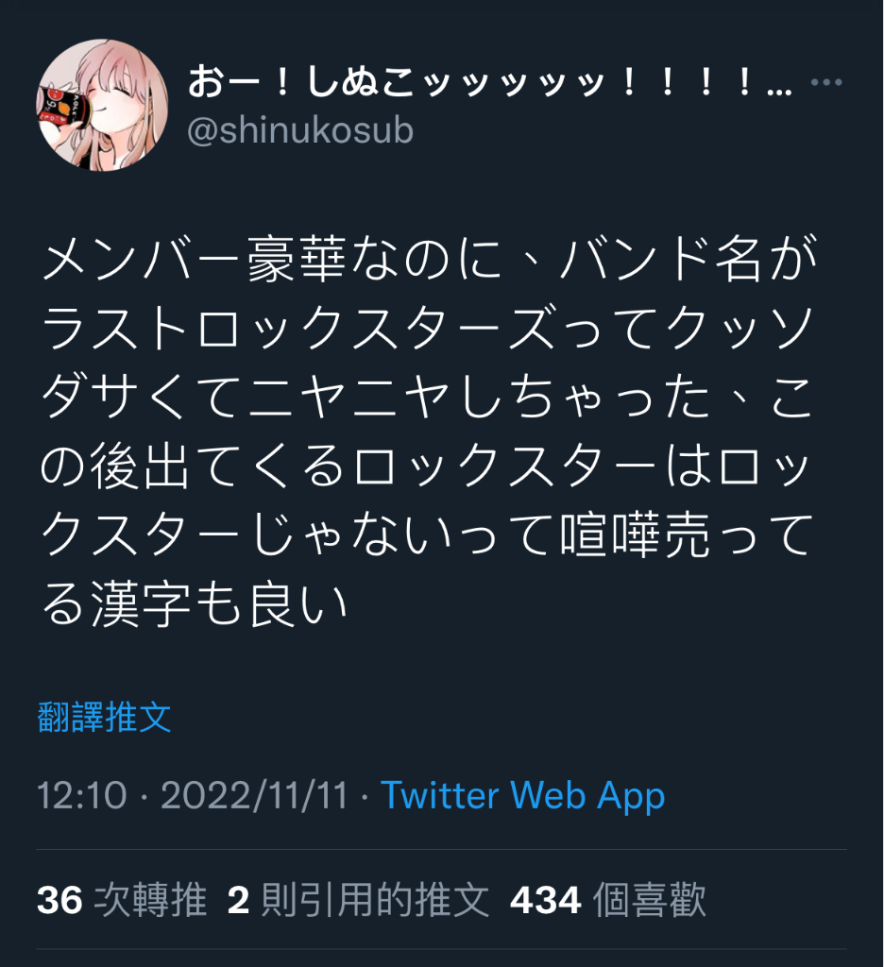This screenshot has width=884, height=967.
Task: Click the bold number 2 quote count
Action: [238, 900]
